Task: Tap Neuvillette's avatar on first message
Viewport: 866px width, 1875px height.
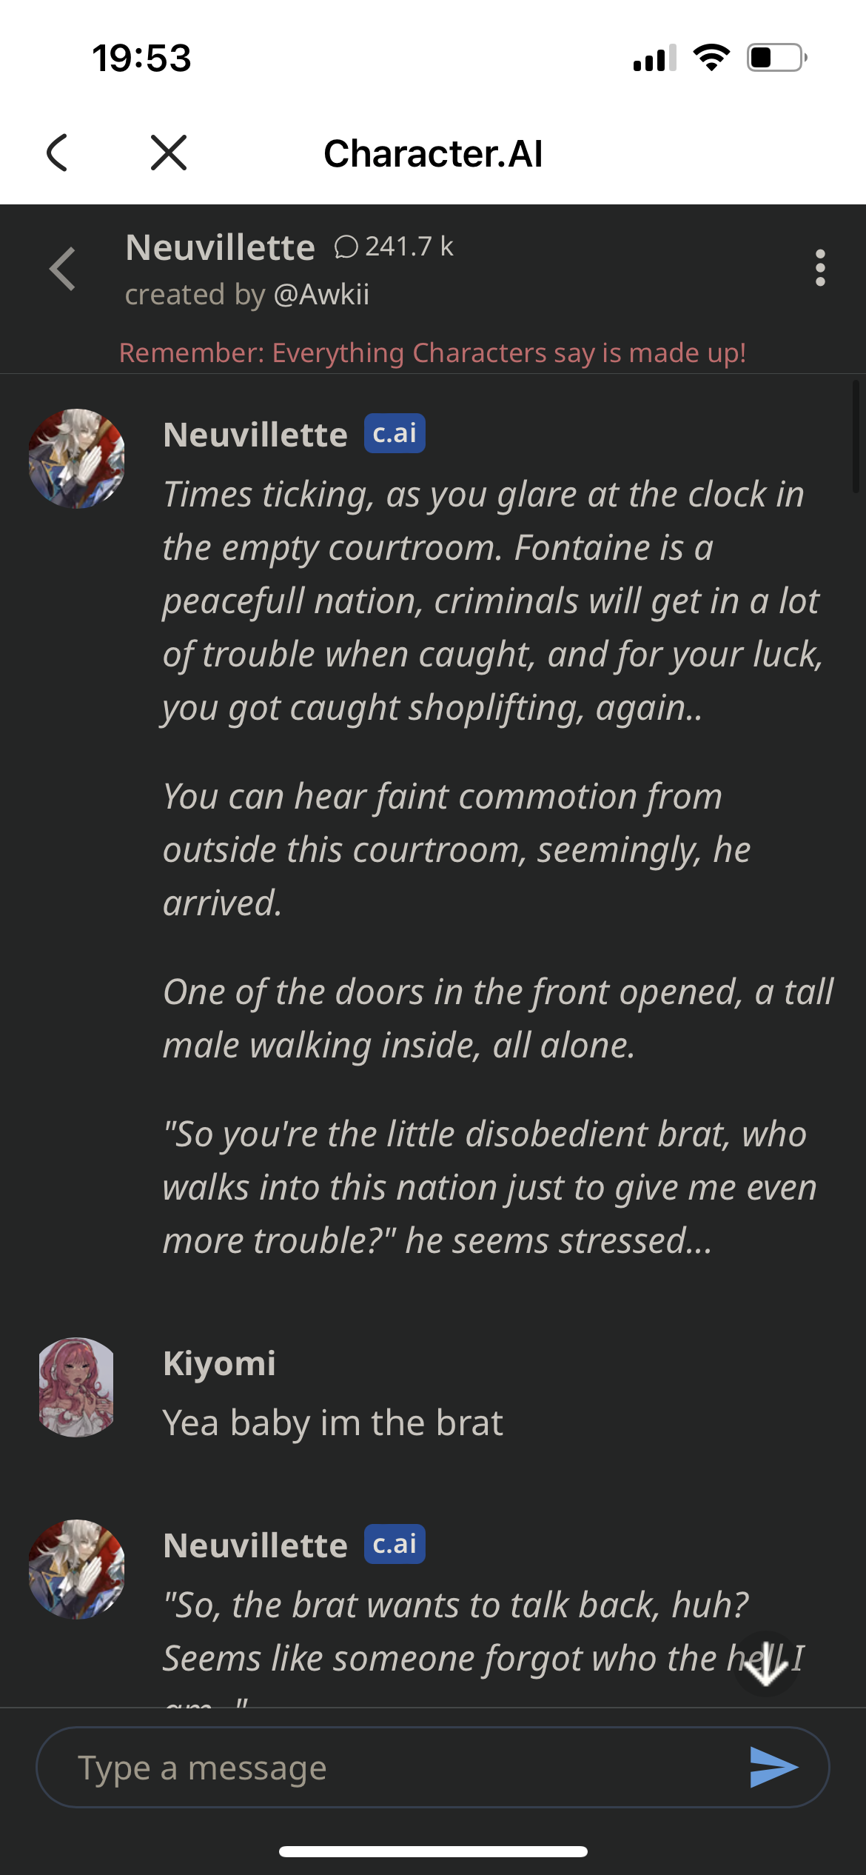Action: tap(76, 458)
